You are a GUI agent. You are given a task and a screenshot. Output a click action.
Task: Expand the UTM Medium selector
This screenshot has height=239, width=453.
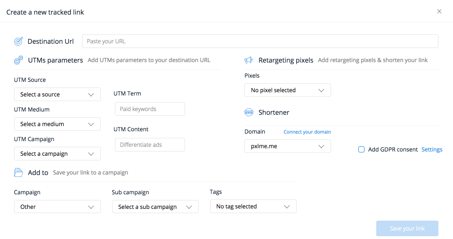(x=57, y=124)
